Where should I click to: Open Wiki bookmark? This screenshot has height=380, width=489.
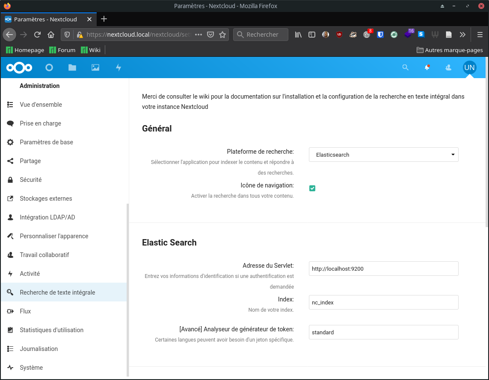coord(90,50)
